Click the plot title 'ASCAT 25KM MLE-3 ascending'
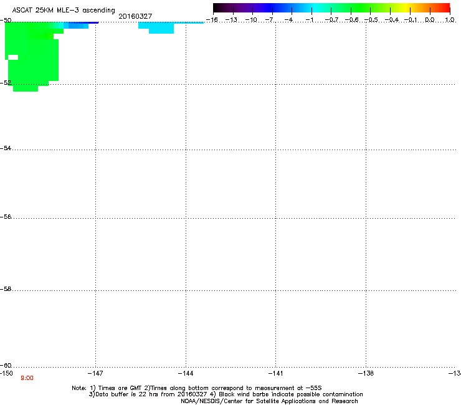 pos(64,11)
